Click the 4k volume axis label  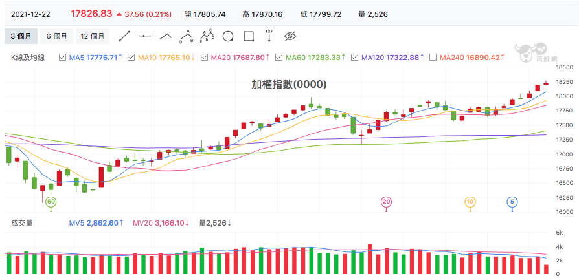click(559, 247)
